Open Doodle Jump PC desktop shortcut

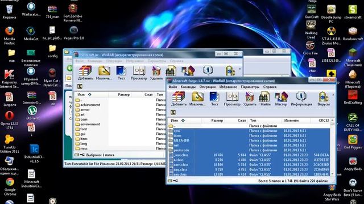click(331, 14)
